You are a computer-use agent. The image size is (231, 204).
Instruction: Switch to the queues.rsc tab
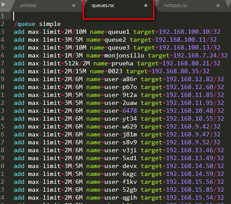pyautogui.click(x=103, y=5)
